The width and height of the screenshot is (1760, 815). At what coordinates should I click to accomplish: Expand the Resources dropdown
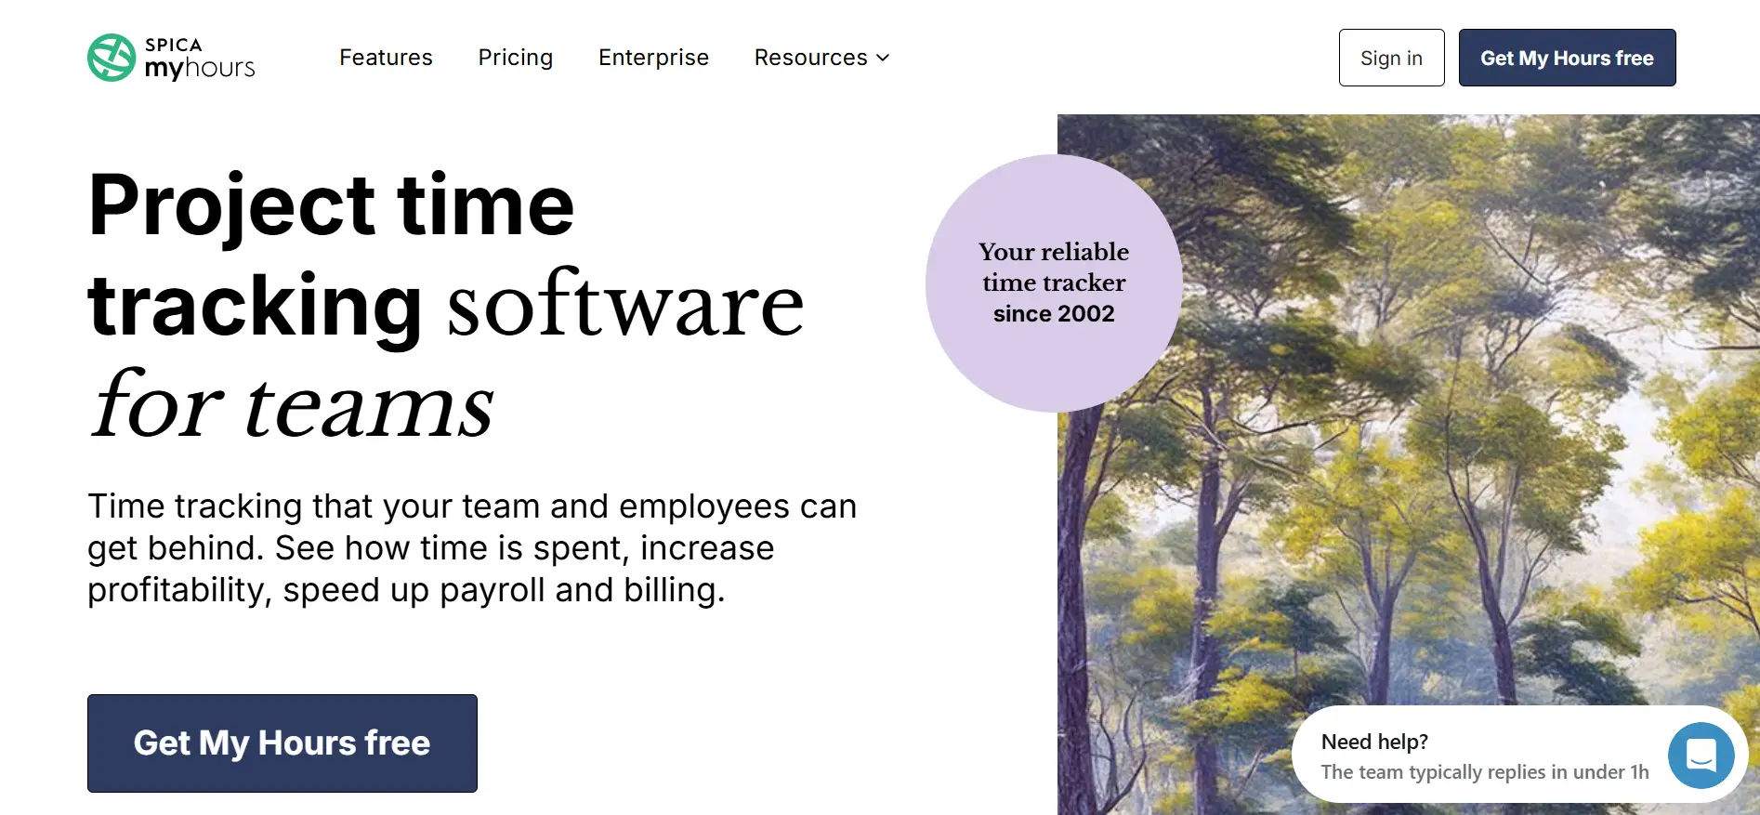coord(822,58)
